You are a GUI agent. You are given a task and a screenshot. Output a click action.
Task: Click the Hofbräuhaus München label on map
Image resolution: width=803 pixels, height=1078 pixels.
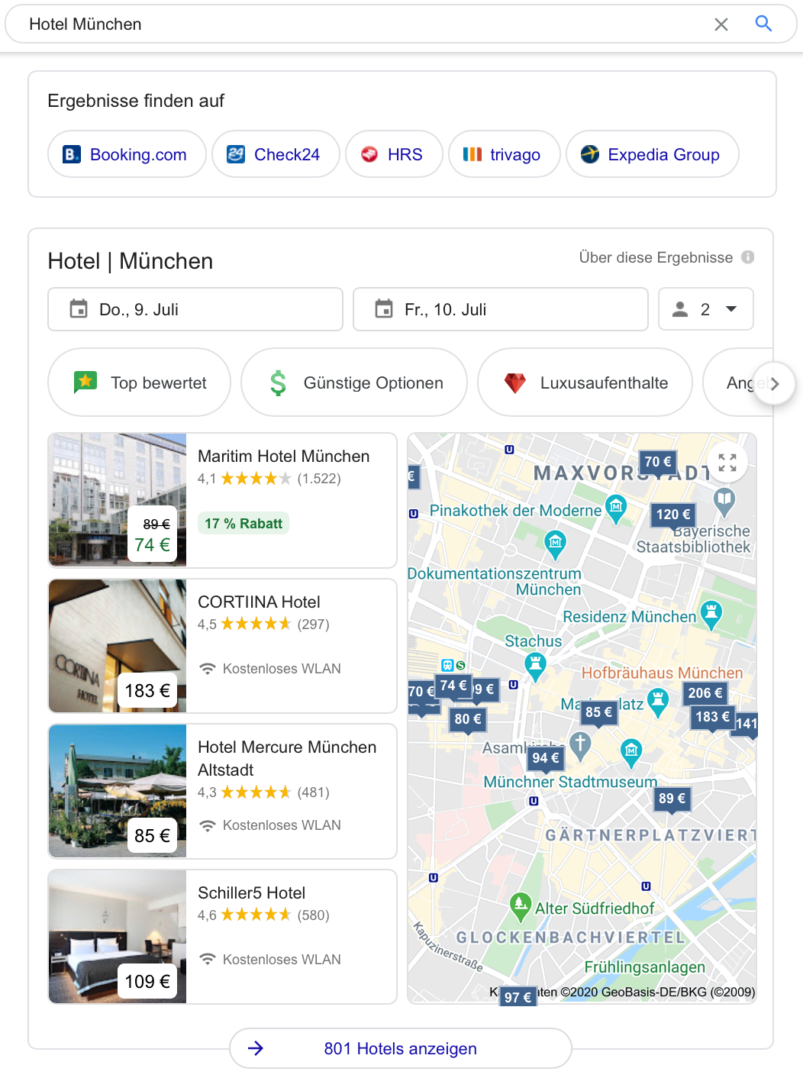662,673
